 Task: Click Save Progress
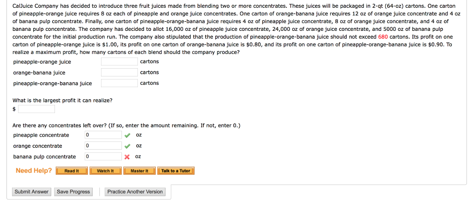(x=73, y=192)
